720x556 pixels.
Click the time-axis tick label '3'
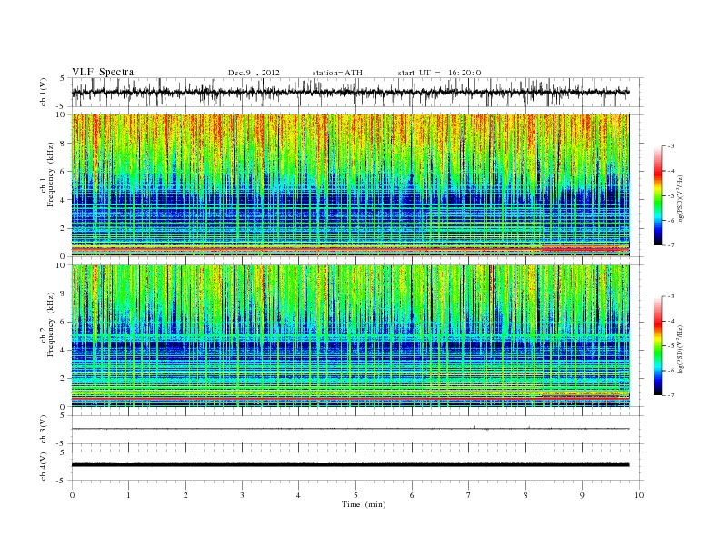[x=242, y=495]
